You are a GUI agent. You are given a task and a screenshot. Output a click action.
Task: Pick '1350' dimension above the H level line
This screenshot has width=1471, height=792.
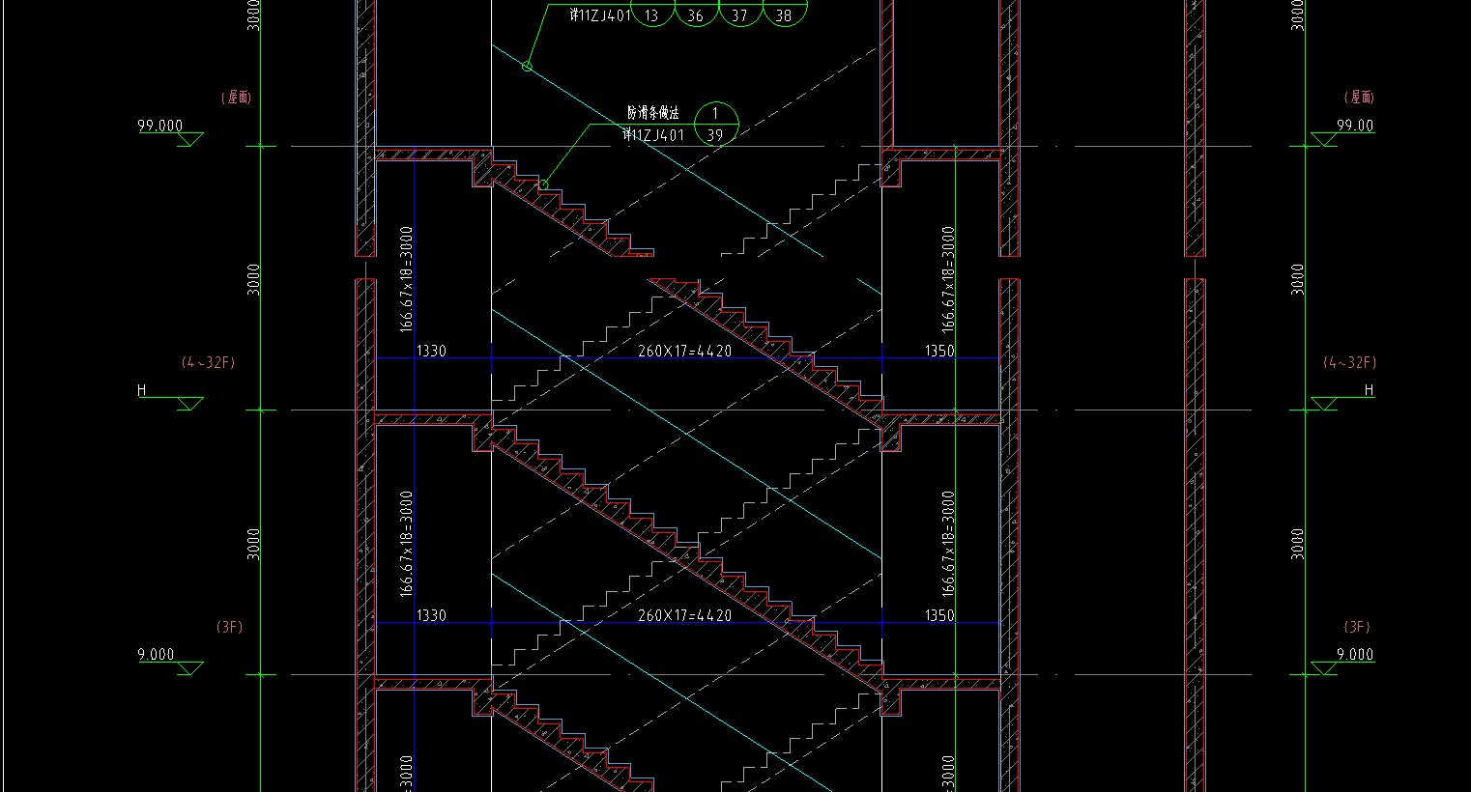tap(939, 351)
